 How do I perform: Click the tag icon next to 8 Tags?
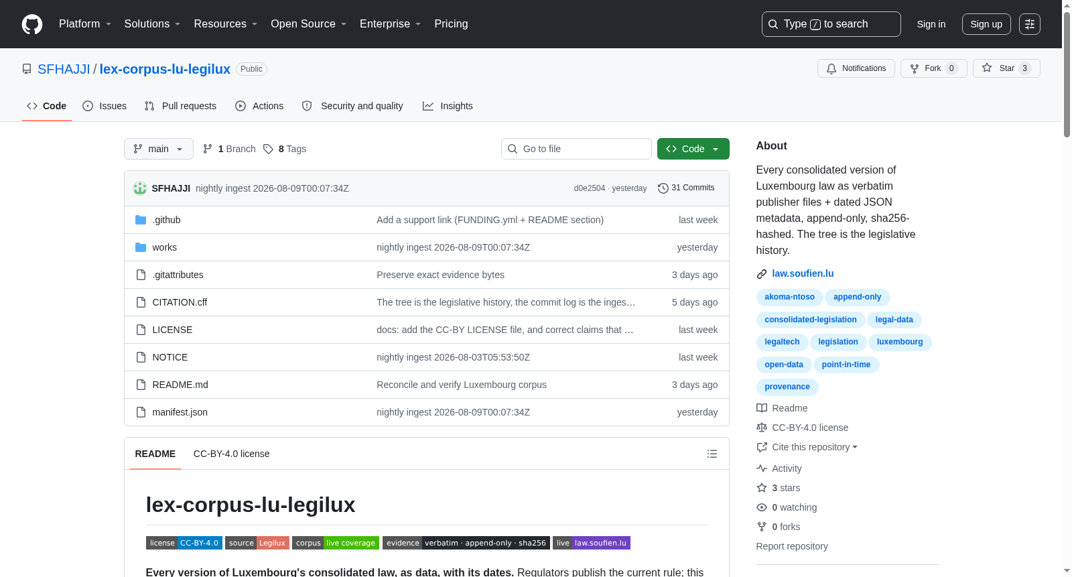tap(268, 149)
